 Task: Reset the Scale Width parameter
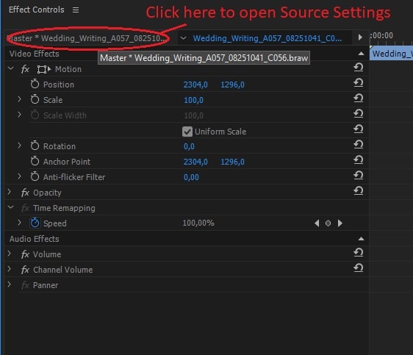(359, 114)
